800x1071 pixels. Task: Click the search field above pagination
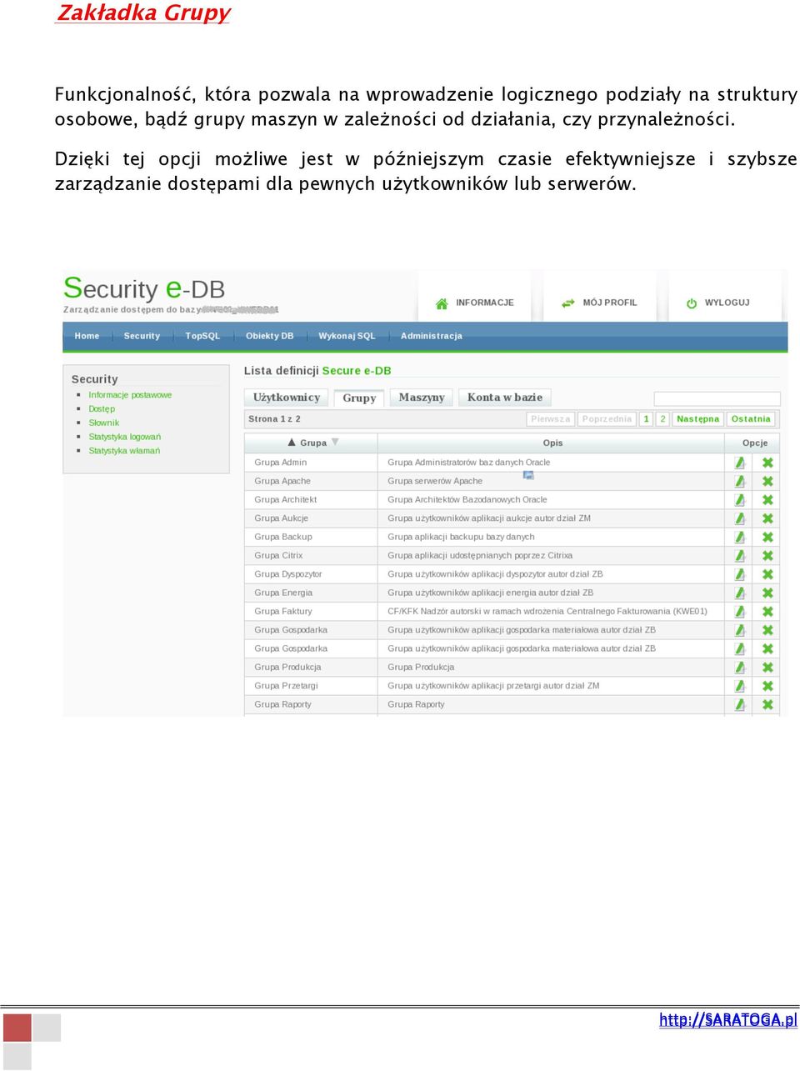pos(717,399)
